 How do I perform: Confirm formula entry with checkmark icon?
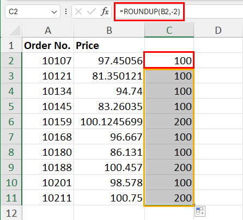92,12
